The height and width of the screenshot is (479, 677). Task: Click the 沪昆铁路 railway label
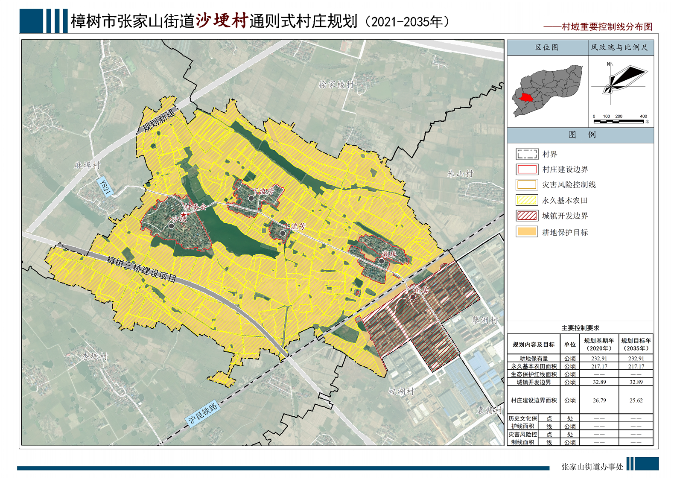(x=203, y=413)
